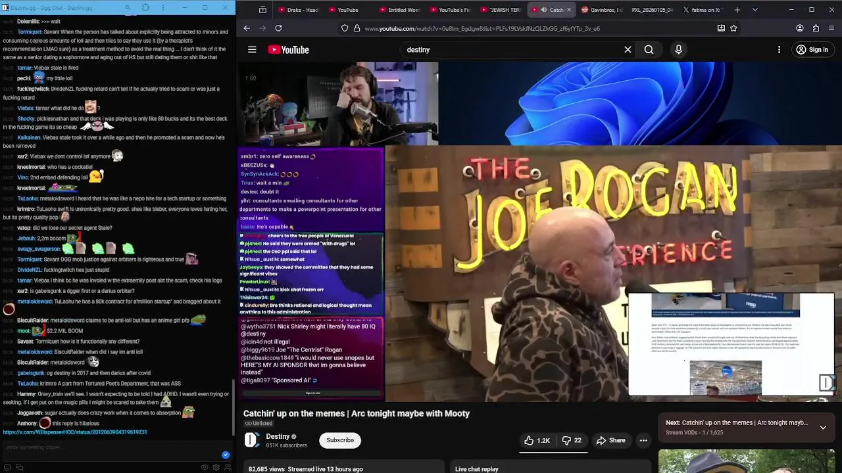Open the YouTube settings three-dot menu
Viewport: 842px width, 473px height.
point(779,49)
